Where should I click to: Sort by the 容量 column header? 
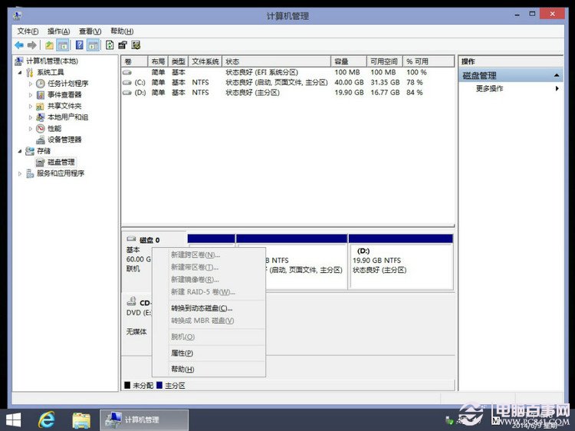[x=349, y=61]
